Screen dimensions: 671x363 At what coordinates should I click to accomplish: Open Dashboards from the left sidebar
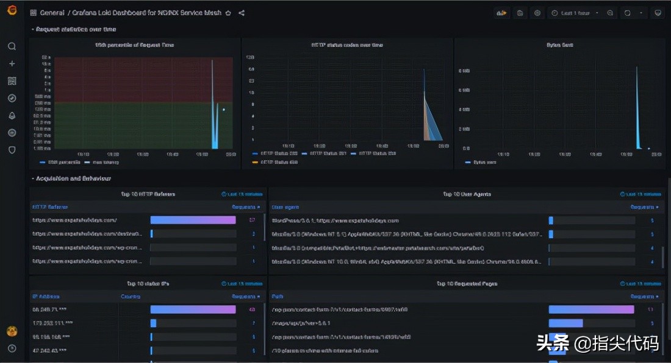12,81
